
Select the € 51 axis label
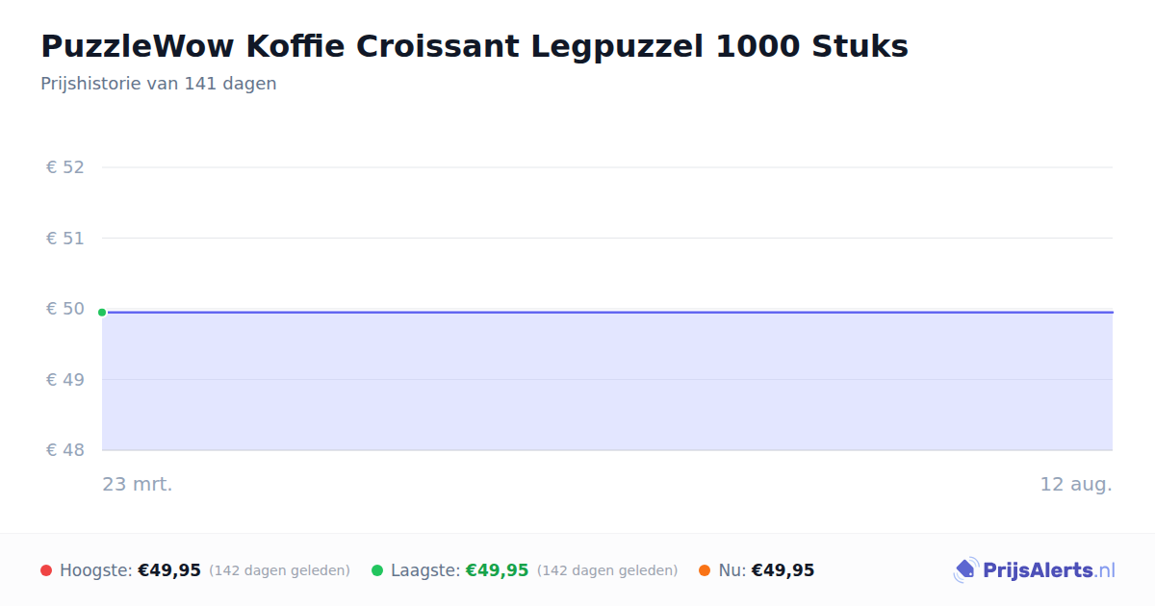coord(65,238)
